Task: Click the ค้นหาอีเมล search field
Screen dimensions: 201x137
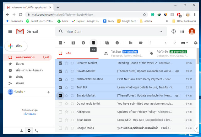Action: tap(111, 31)
